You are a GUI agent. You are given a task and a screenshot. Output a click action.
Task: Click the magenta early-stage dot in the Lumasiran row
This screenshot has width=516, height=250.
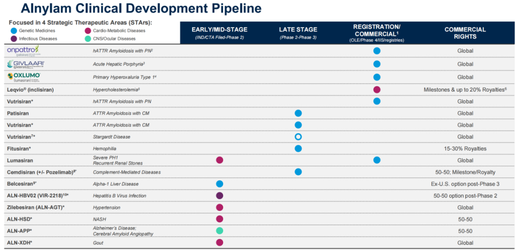point(220,160)
